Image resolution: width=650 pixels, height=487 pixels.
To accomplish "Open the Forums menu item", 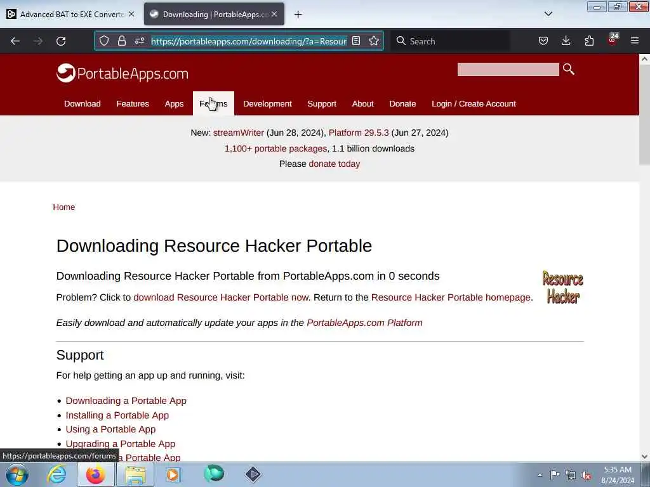I will coord(213,103).
